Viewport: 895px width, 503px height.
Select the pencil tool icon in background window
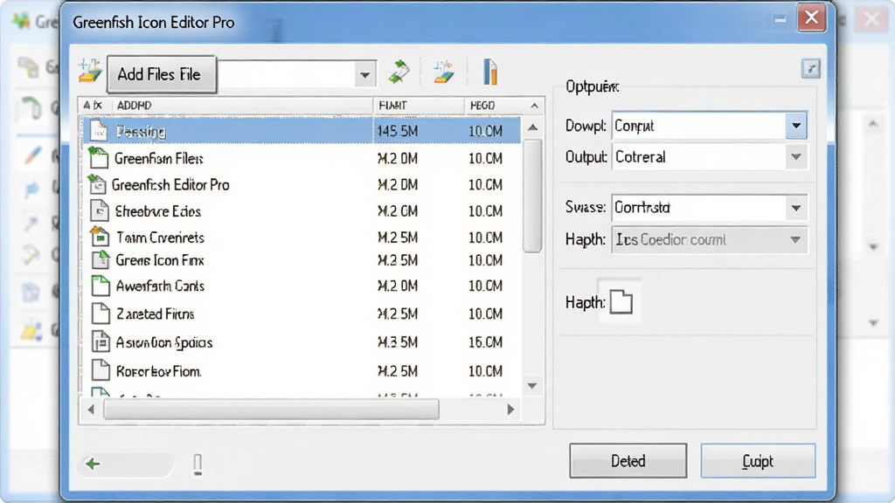pyautogui.click(x=32, y=154)
